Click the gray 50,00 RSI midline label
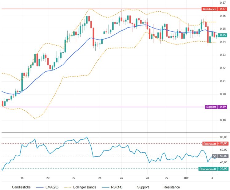230x190 pixels. point(220,156)
